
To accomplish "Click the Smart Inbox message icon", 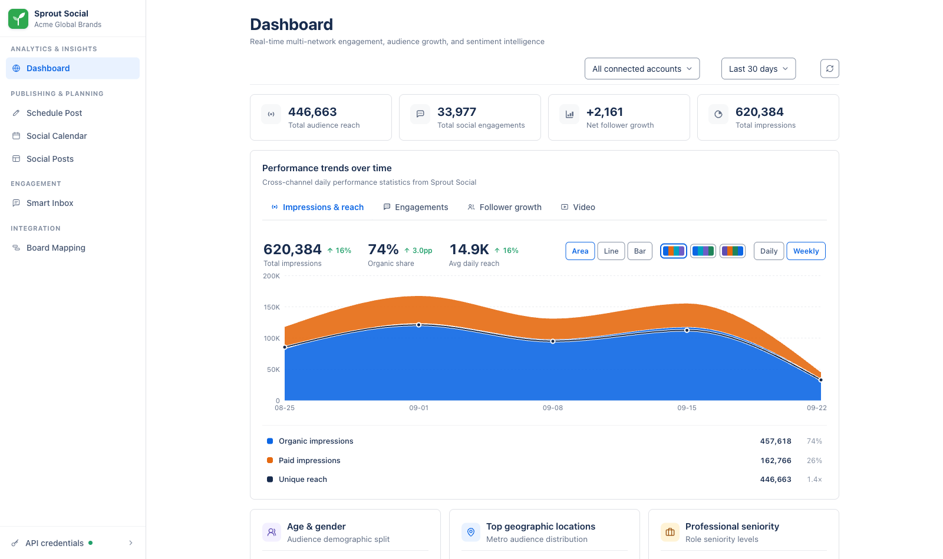I will coord(17,203).
